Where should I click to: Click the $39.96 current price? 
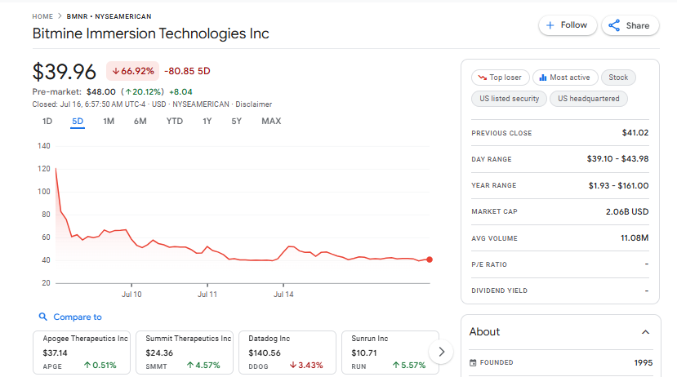tap(64, 72)
